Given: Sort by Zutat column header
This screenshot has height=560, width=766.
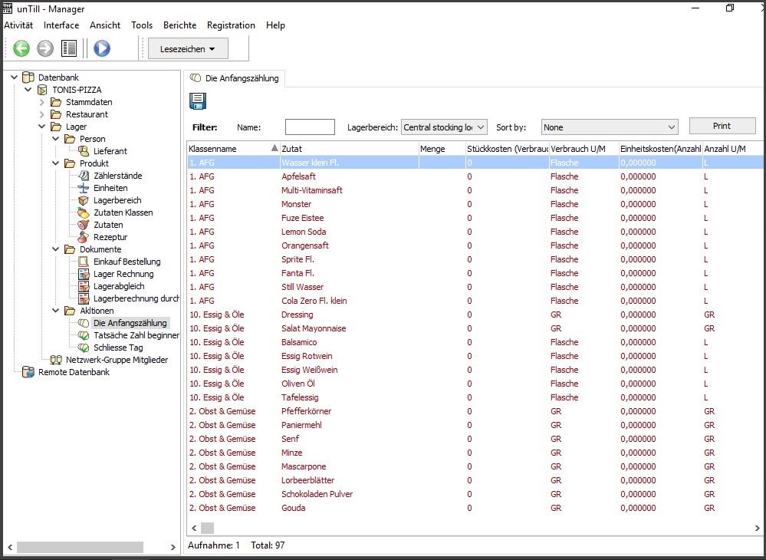Looking at the screenshot, I should 350,149.
